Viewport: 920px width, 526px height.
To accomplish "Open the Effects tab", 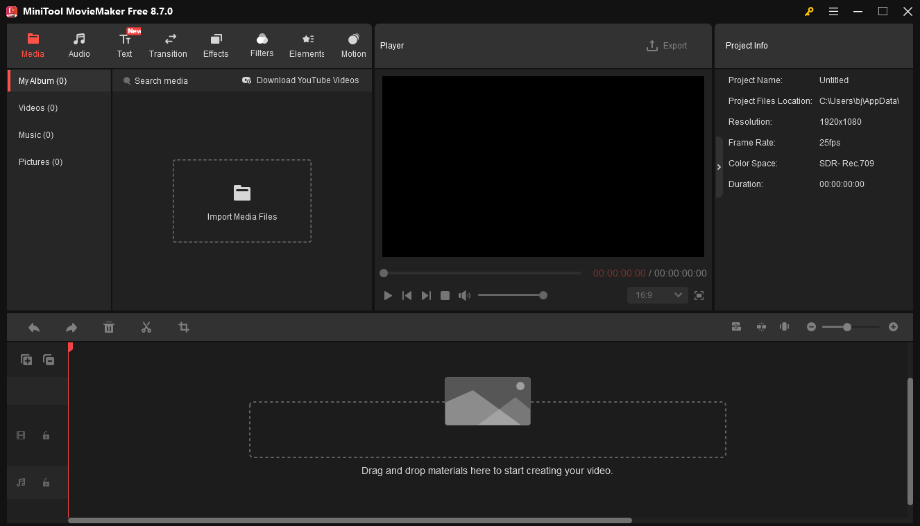I will point(216,46).
